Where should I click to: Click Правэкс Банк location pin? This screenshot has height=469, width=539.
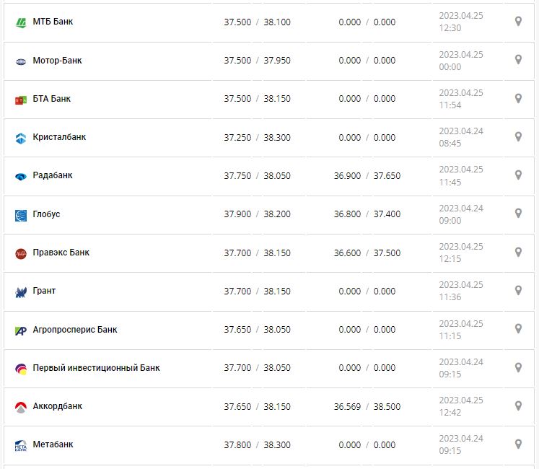(x=518, y=252)
